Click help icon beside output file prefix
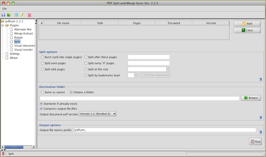266x157 pixels. (261, 132)
